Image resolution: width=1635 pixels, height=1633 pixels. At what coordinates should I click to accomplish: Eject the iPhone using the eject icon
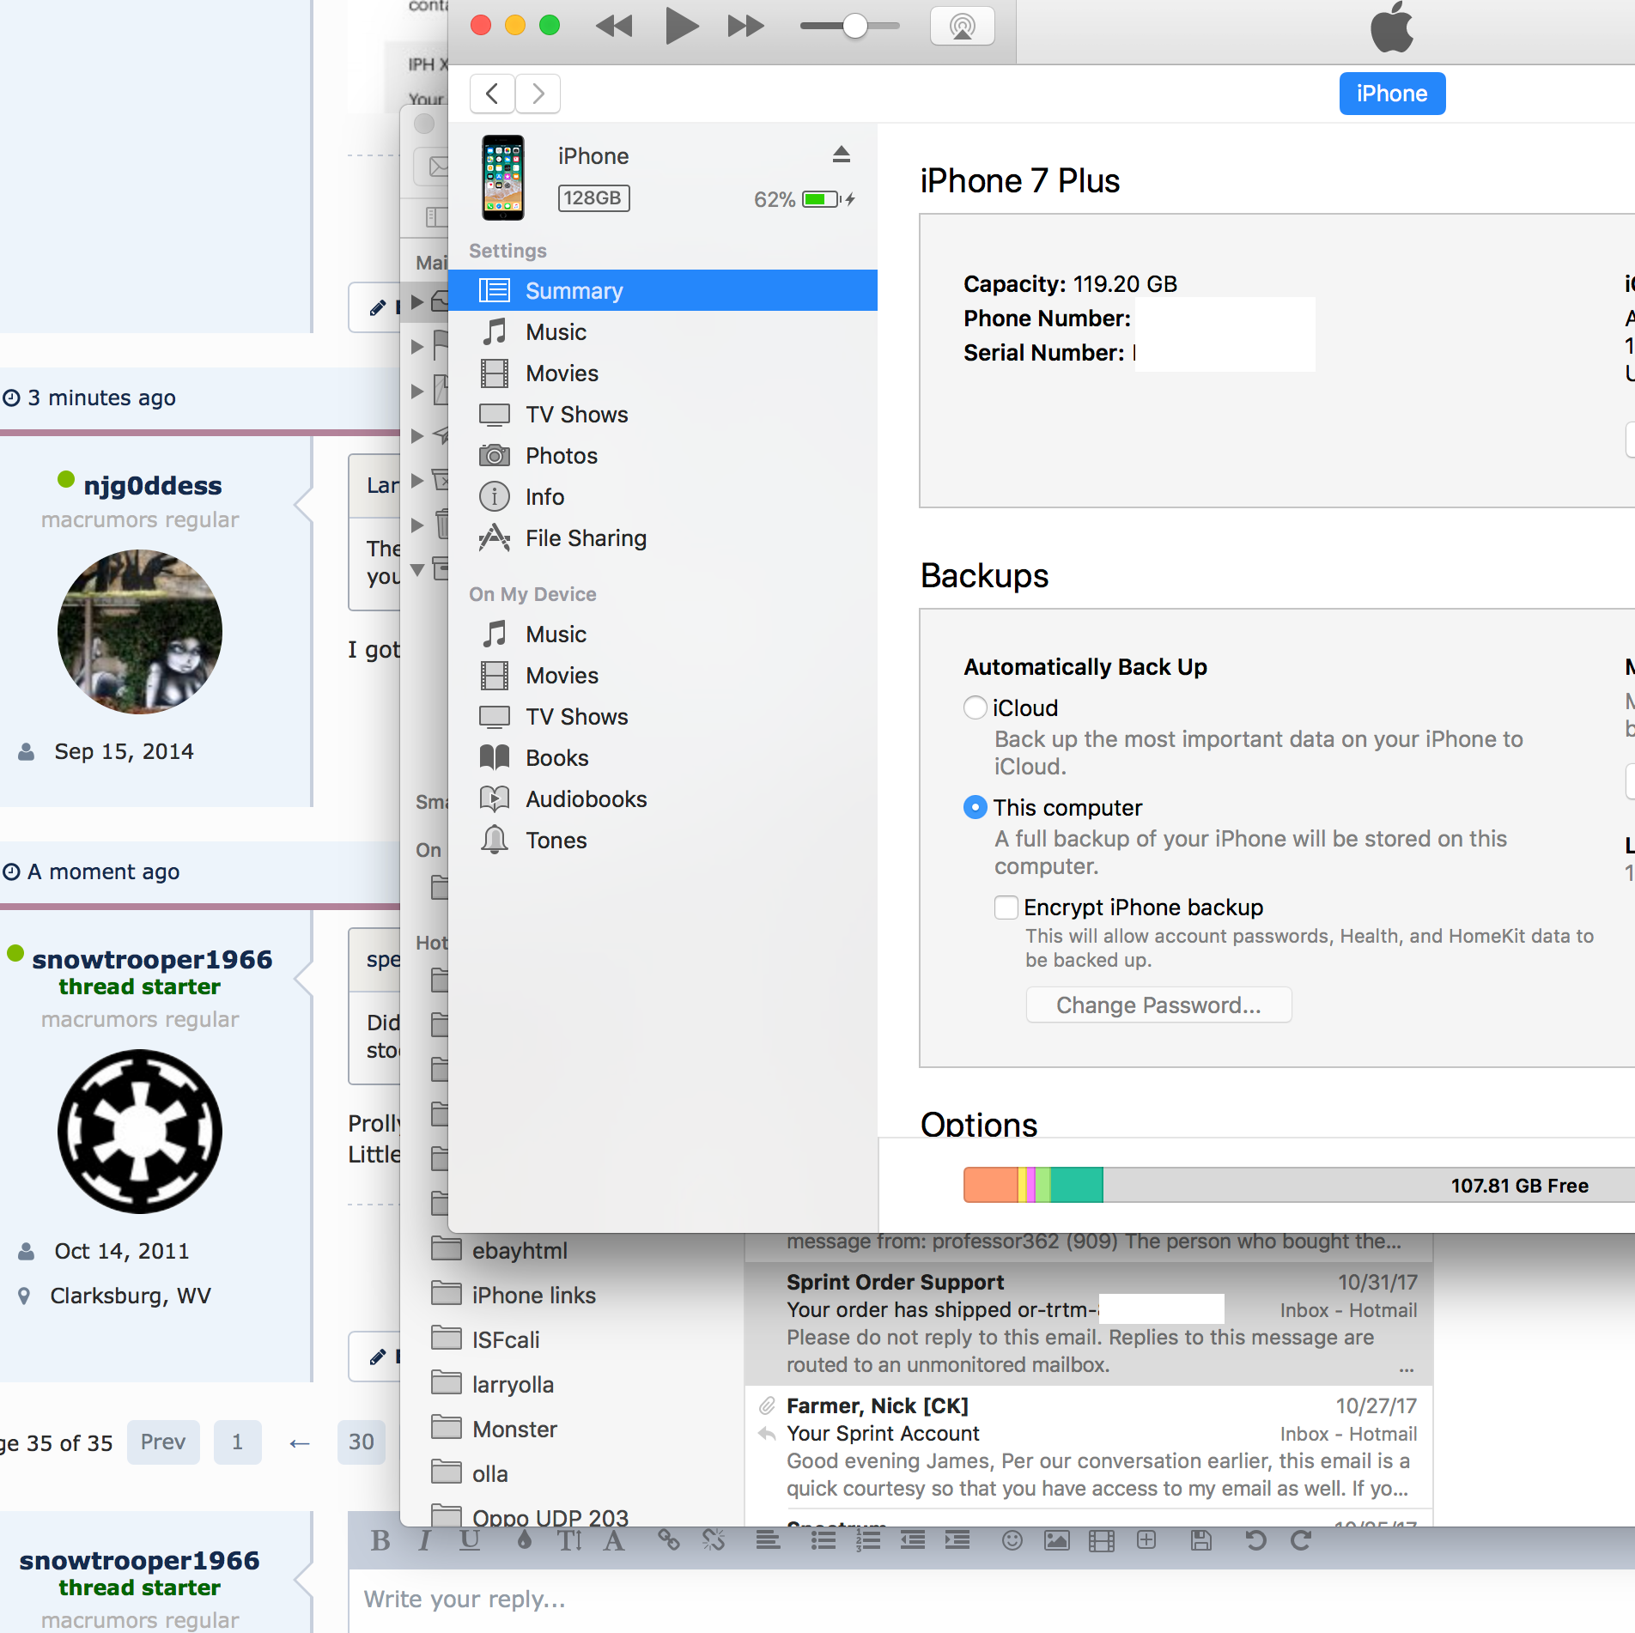coord(842,155)
